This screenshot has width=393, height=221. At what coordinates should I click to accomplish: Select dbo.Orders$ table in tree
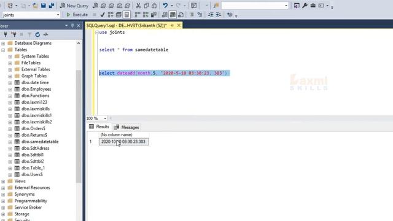33,128
